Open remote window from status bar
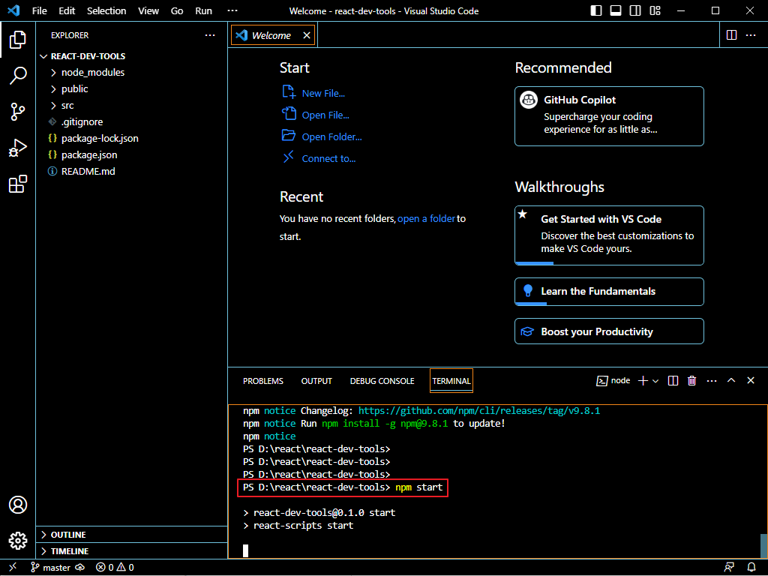This screenshot has height=576, width=768. click(13, 567)
